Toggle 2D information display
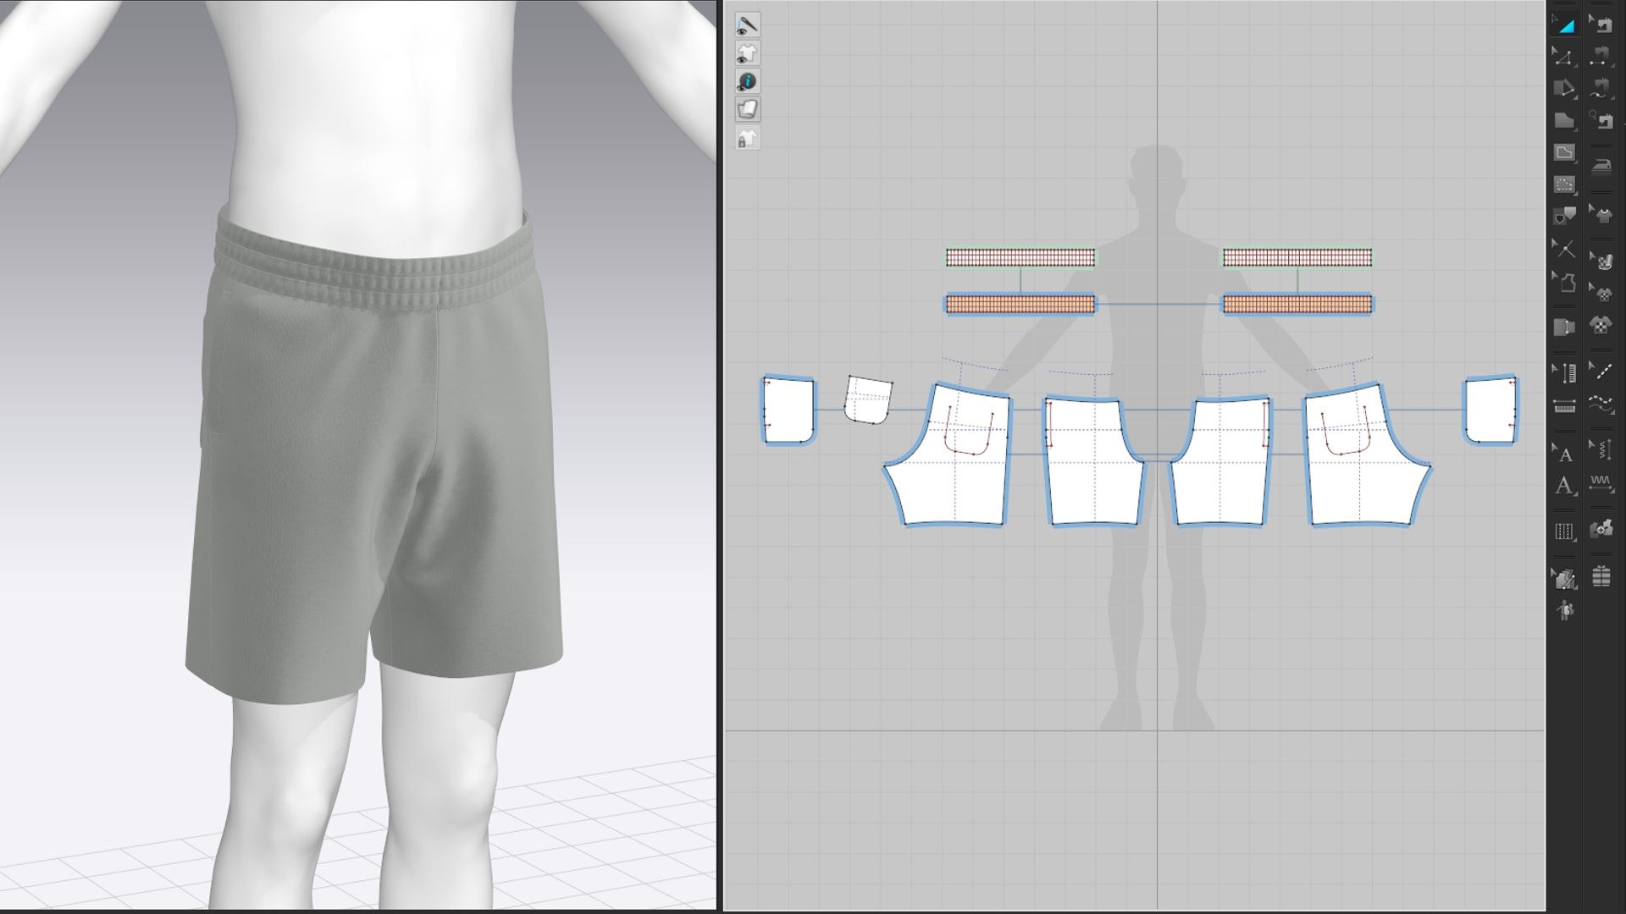This screenshot has width=1626, height=914. (747, 80)
